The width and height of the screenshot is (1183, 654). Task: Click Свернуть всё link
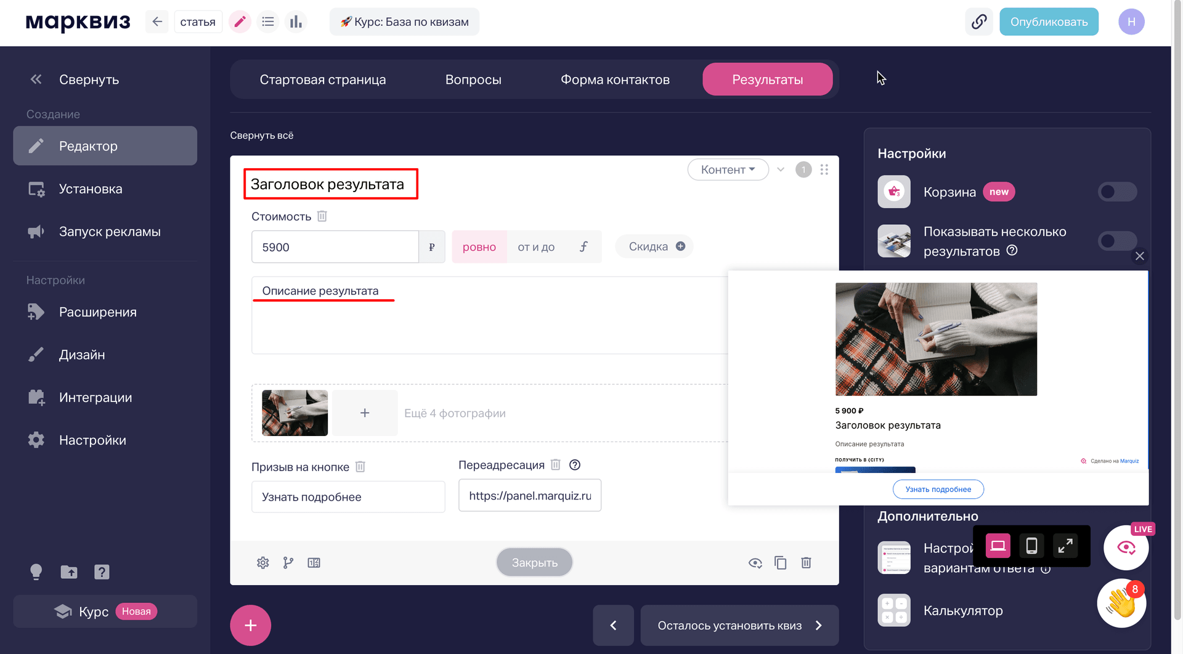[x=262, y=135]
